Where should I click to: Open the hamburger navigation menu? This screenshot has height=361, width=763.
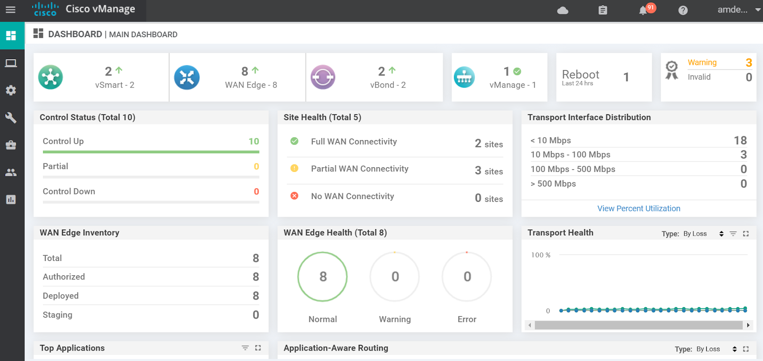click(10, 10)
